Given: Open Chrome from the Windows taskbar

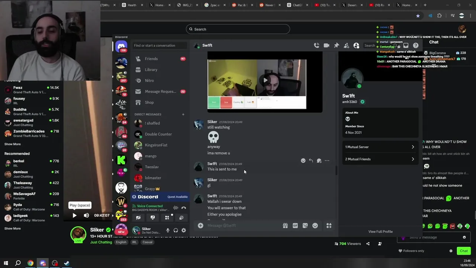Looking at the screenshot, I should [x=30, y=263].
